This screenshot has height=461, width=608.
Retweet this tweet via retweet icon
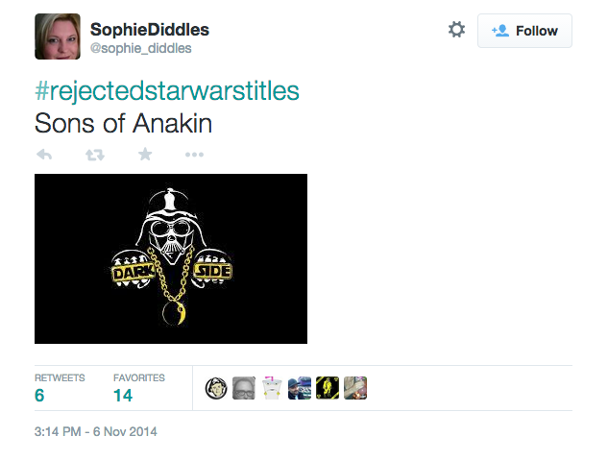pos(95,155)
